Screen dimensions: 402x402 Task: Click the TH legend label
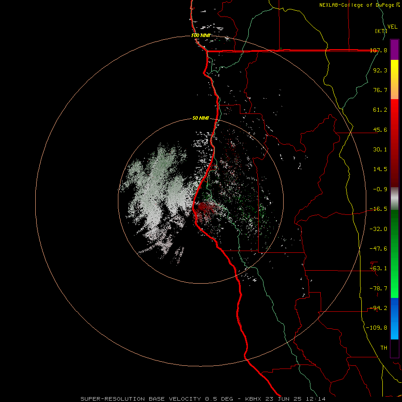(384, 348)
